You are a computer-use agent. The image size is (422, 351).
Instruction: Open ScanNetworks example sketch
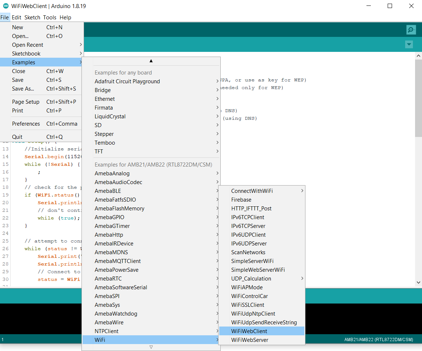tap(262, 252)
